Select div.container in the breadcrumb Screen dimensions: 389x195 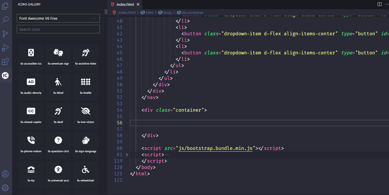tap(193, 12)
